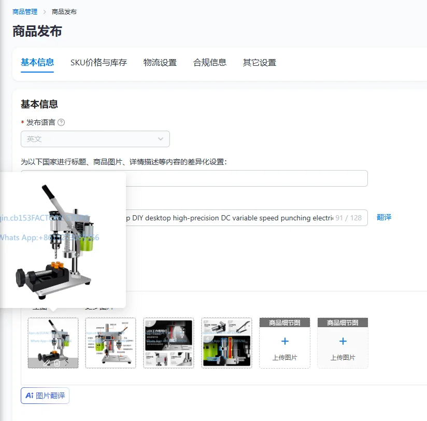
Task: Open the 物流设置 tab
Action: pyautogui.click(x=160, y=62)
